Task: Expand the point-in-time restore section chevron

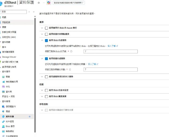Action: pos(42,34)
